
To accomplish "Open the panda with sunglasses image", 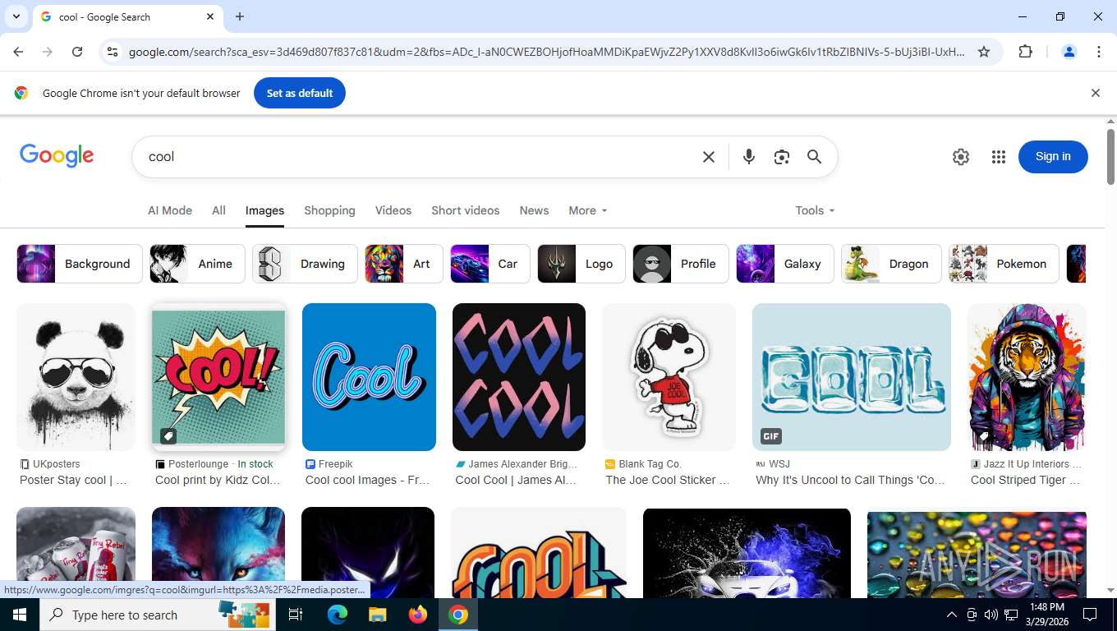I will [76, 377].
